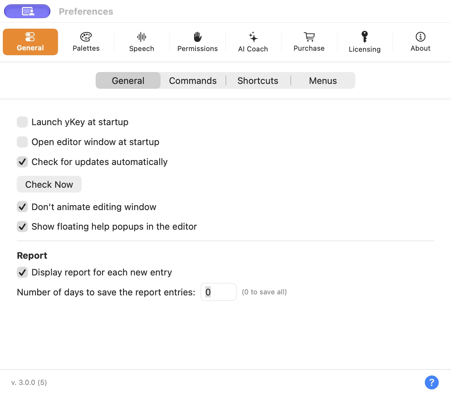Enable Launch yKey at startup

[22, 122]
